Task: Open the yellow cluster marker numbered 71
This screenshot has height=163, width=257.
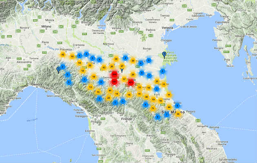Action: point(153,108)
